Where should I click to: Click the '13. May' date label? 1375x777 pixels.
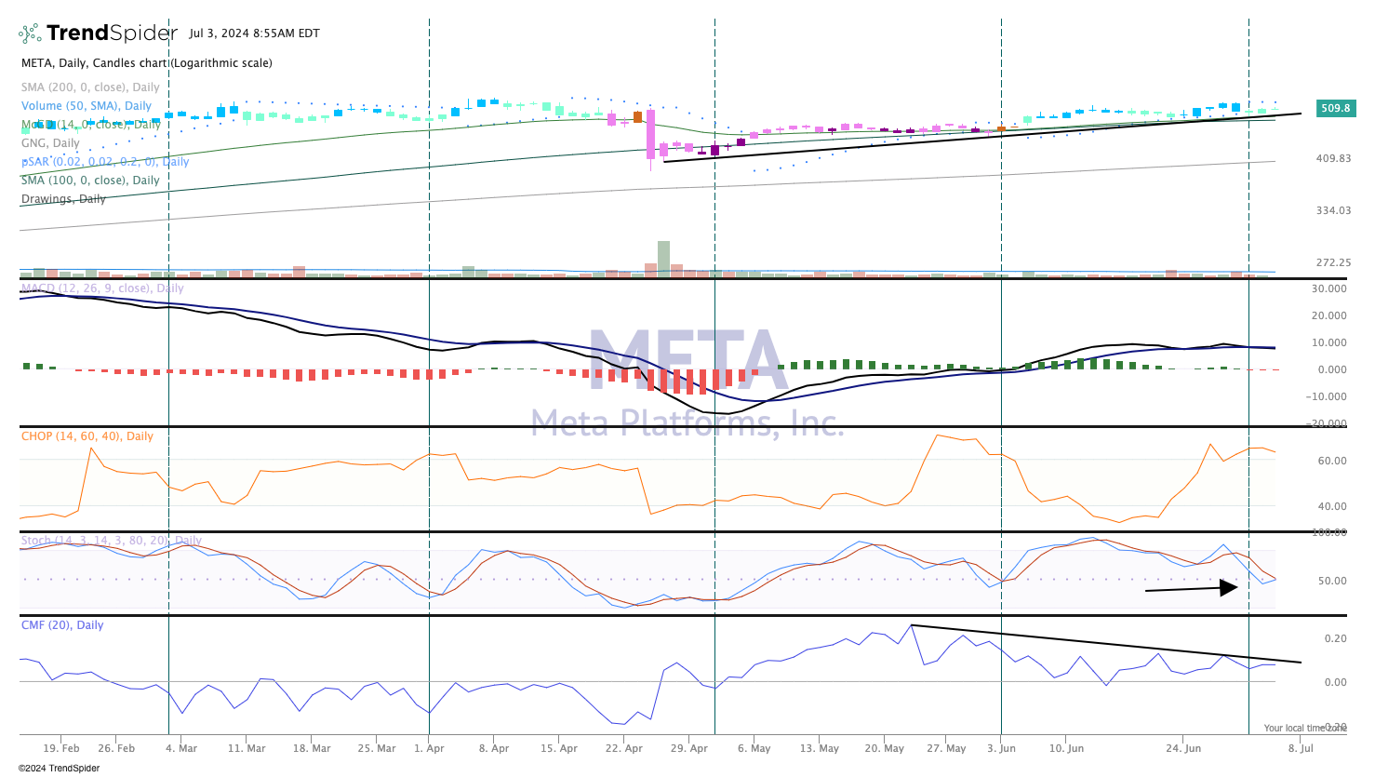[820, 748]
